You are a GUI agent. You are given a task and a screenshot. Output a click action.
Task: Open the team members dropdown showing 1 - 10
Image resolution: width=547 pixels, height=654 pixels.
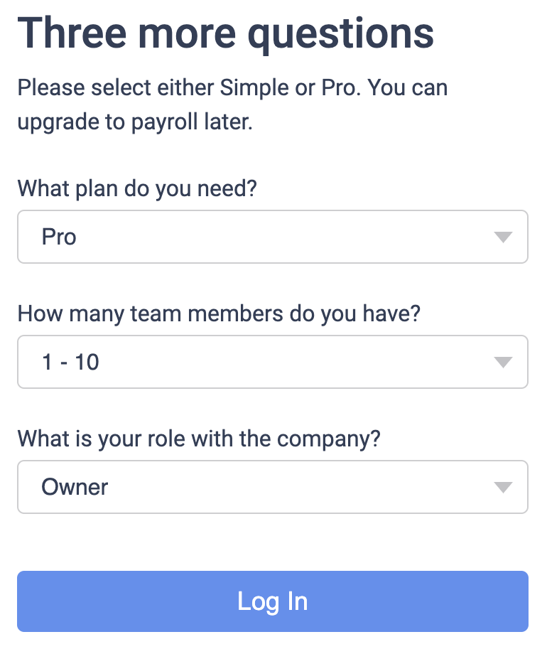pos(272,362)
